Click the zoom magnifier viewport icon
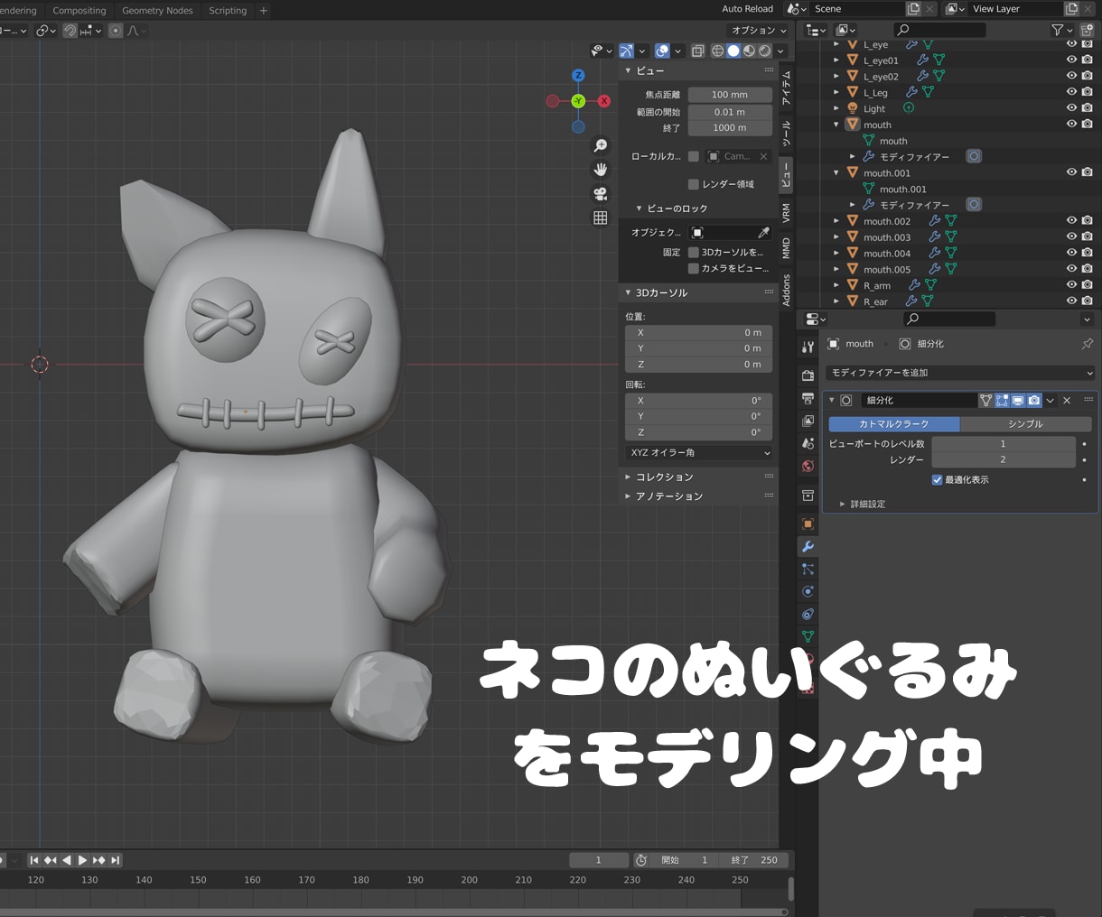This screenshot has height=917, width=1102. pos(600,146)
